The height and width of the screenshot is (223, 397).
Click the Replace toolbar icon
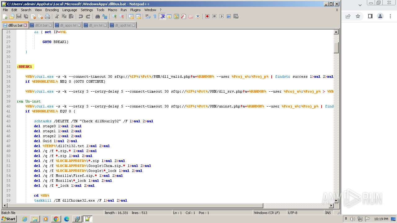(105, 16)
